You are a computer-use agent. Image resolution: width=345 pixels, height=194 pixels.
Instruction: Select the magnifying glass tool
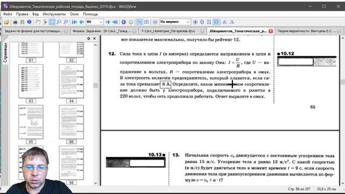[x=59, y=22]
